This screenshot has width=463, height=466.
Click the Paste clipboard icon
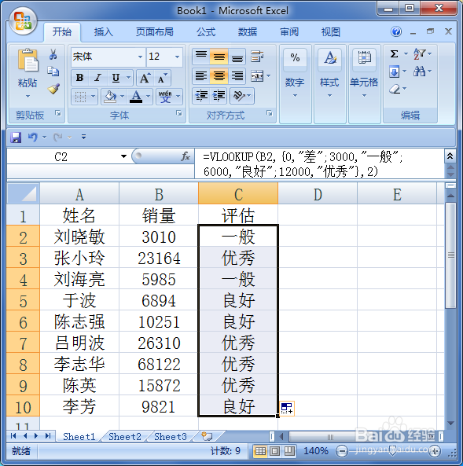(28, 60)
